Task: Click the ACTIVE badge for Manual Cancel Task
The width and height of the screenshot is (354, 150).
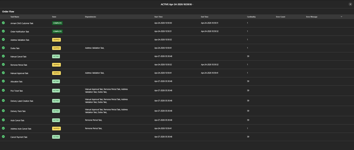Action: click(56, 56)
